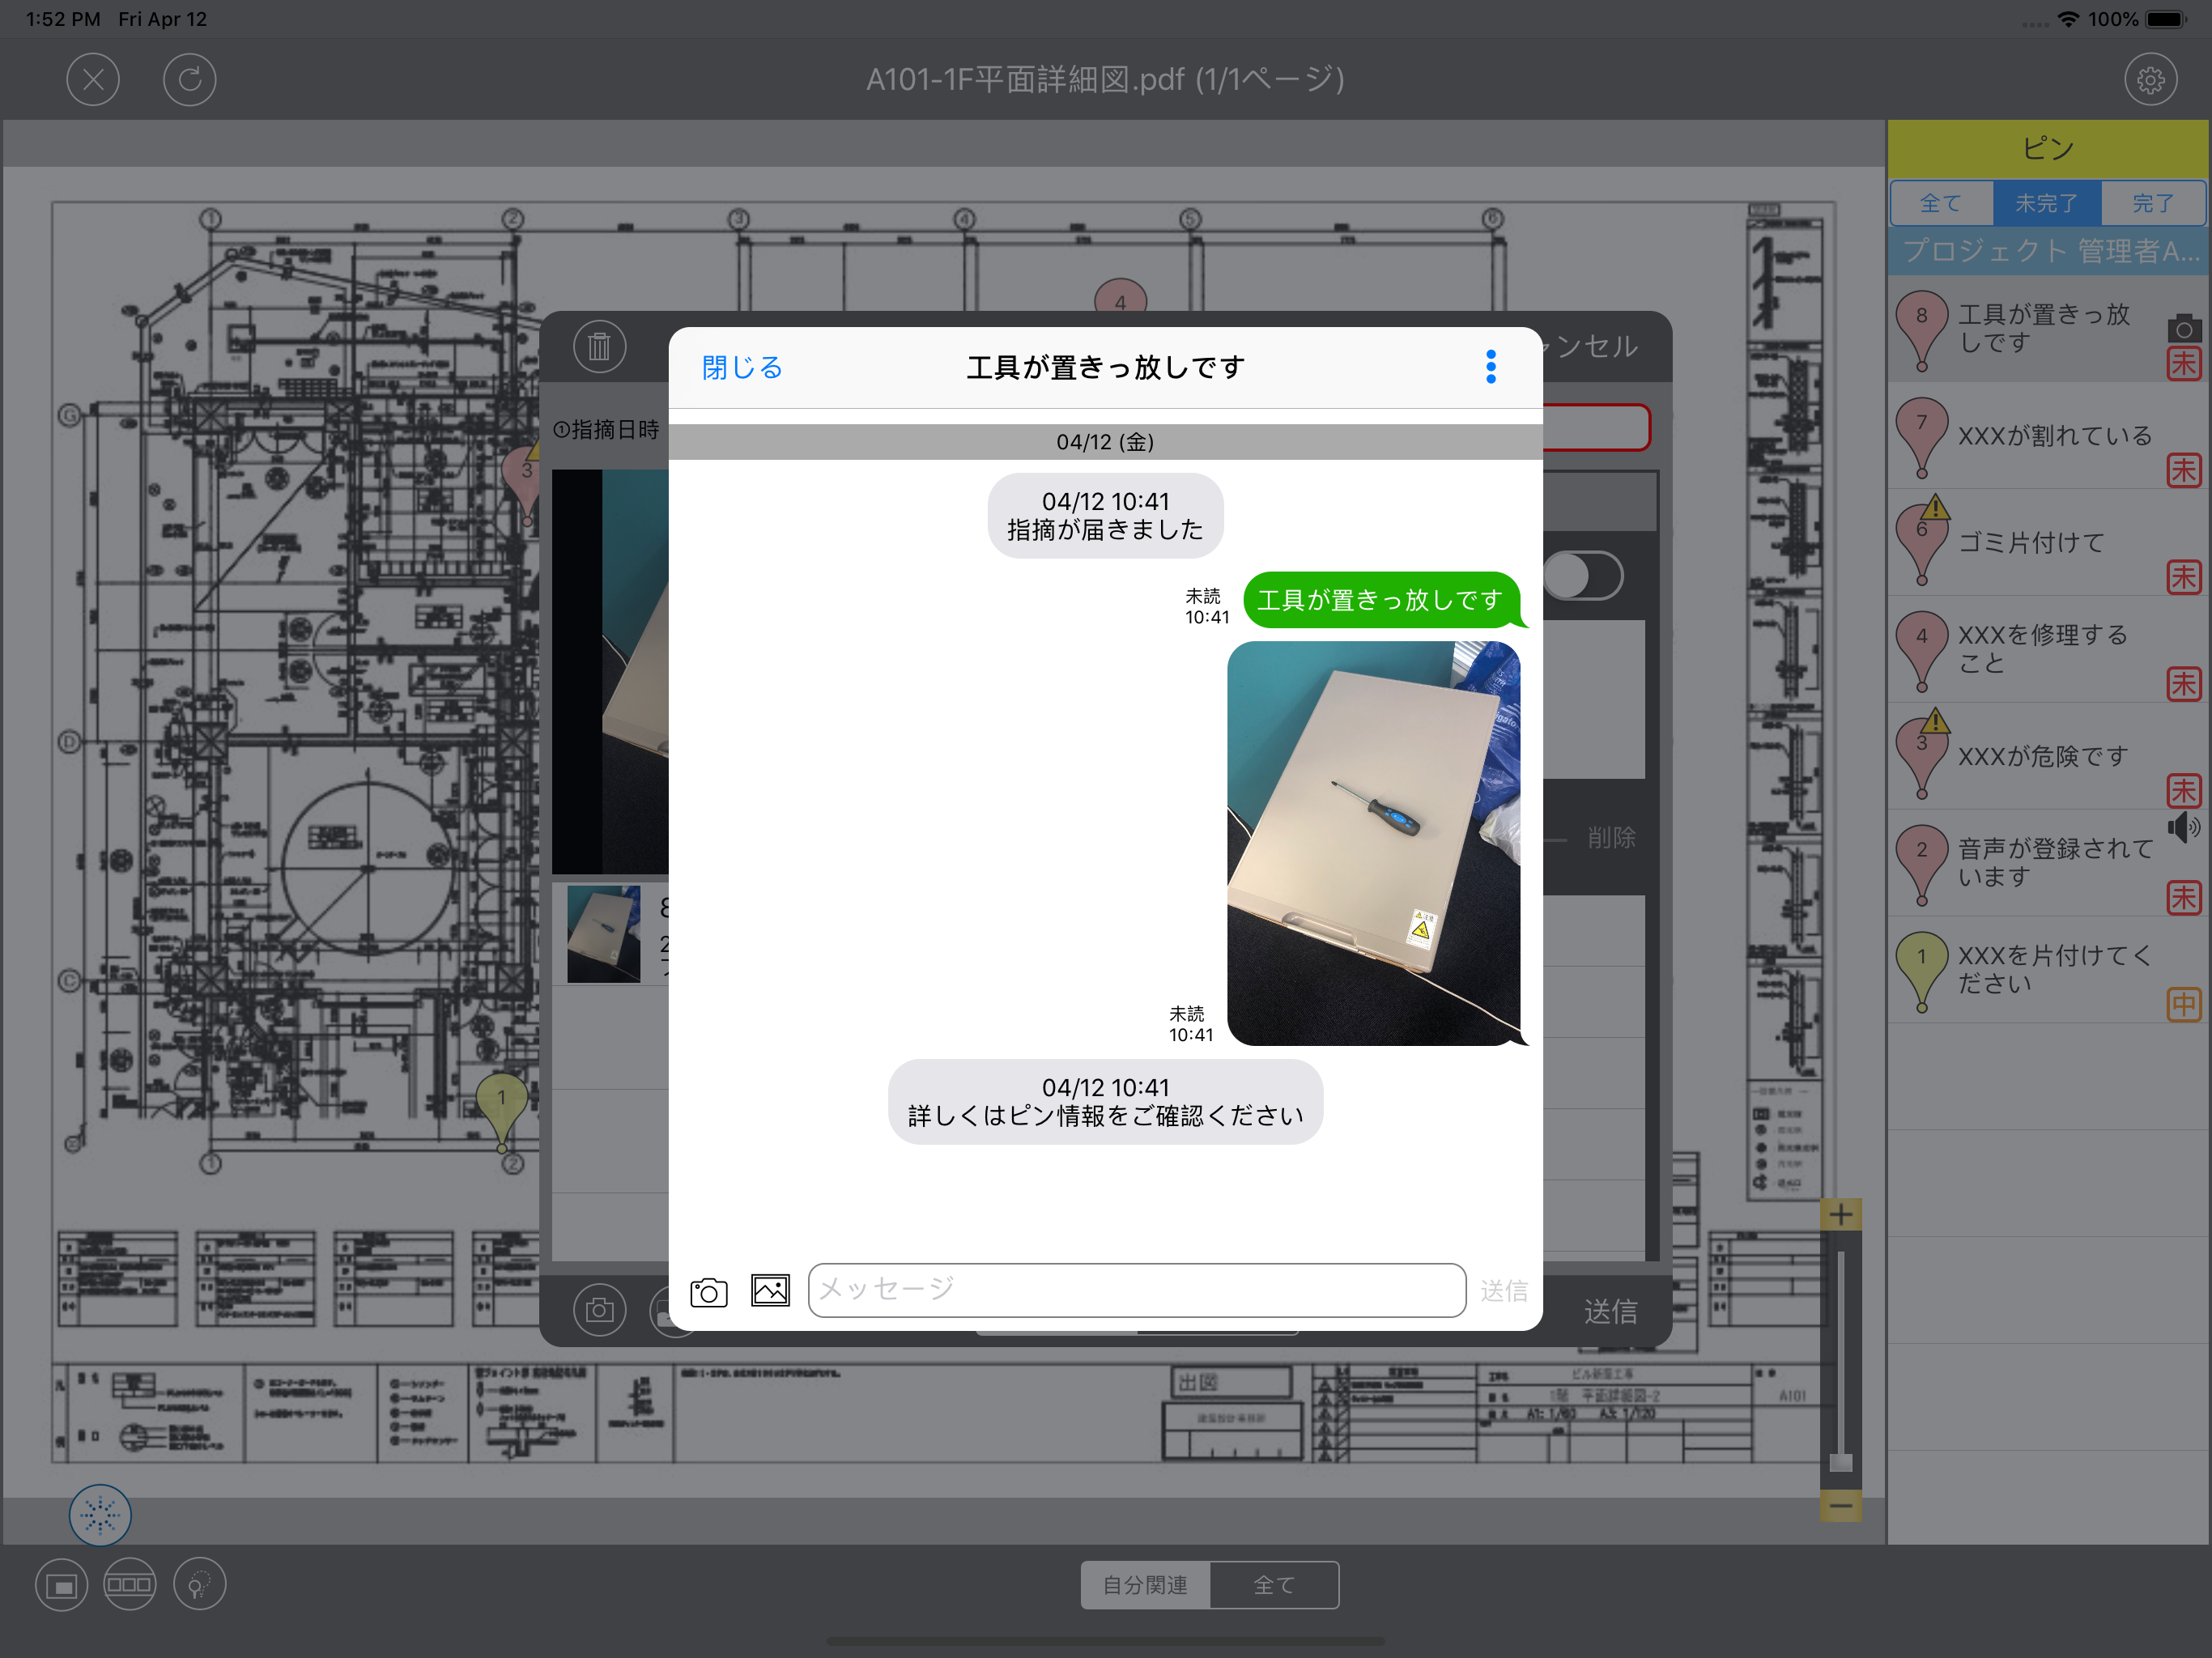Select the 未完了 tab in pin panel
2212x1658 pixels.
(2046, 203)
